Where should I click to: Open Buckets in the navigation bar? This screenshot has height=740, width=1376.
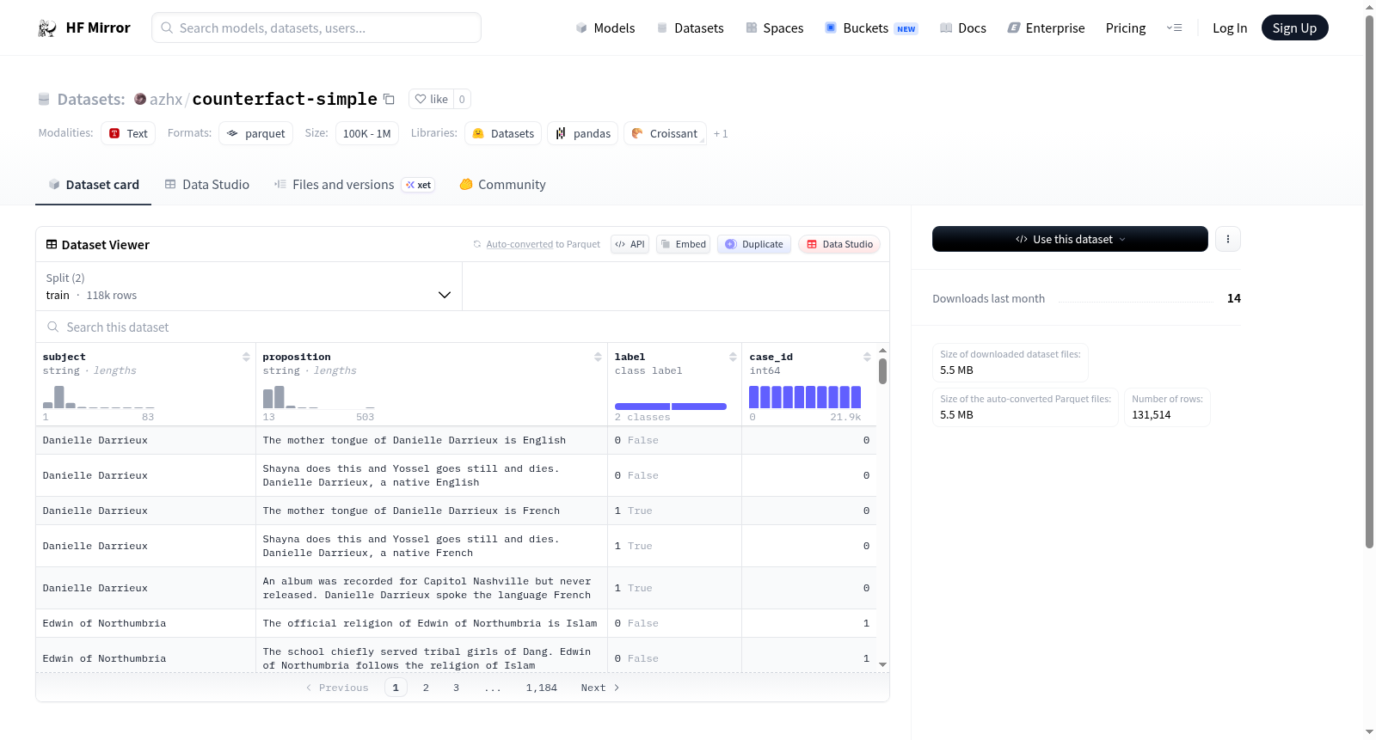click(871, 28)
